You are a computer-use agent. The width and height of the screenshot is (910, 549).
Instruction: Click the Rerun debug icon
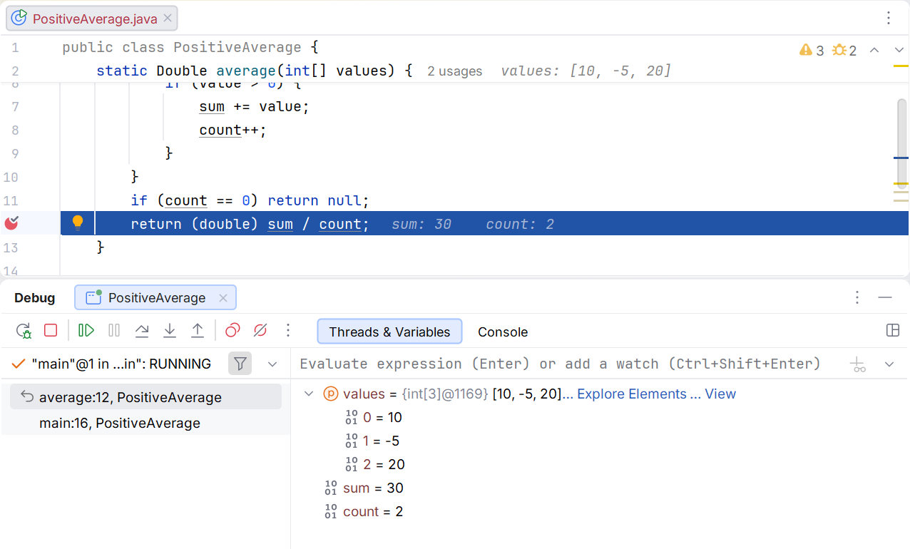click(24, 331)
